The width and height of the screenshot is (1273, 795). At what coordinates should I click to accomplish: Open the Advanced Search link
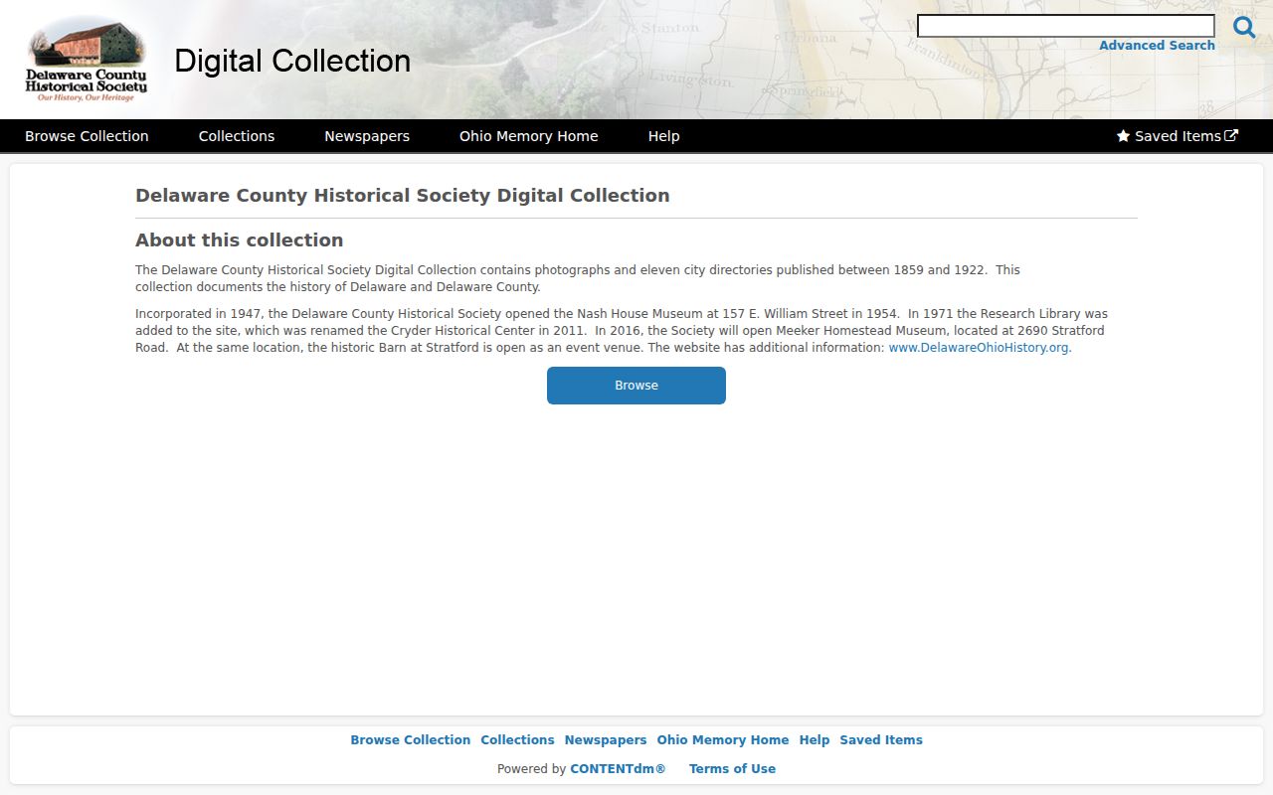click(1157, 46)
